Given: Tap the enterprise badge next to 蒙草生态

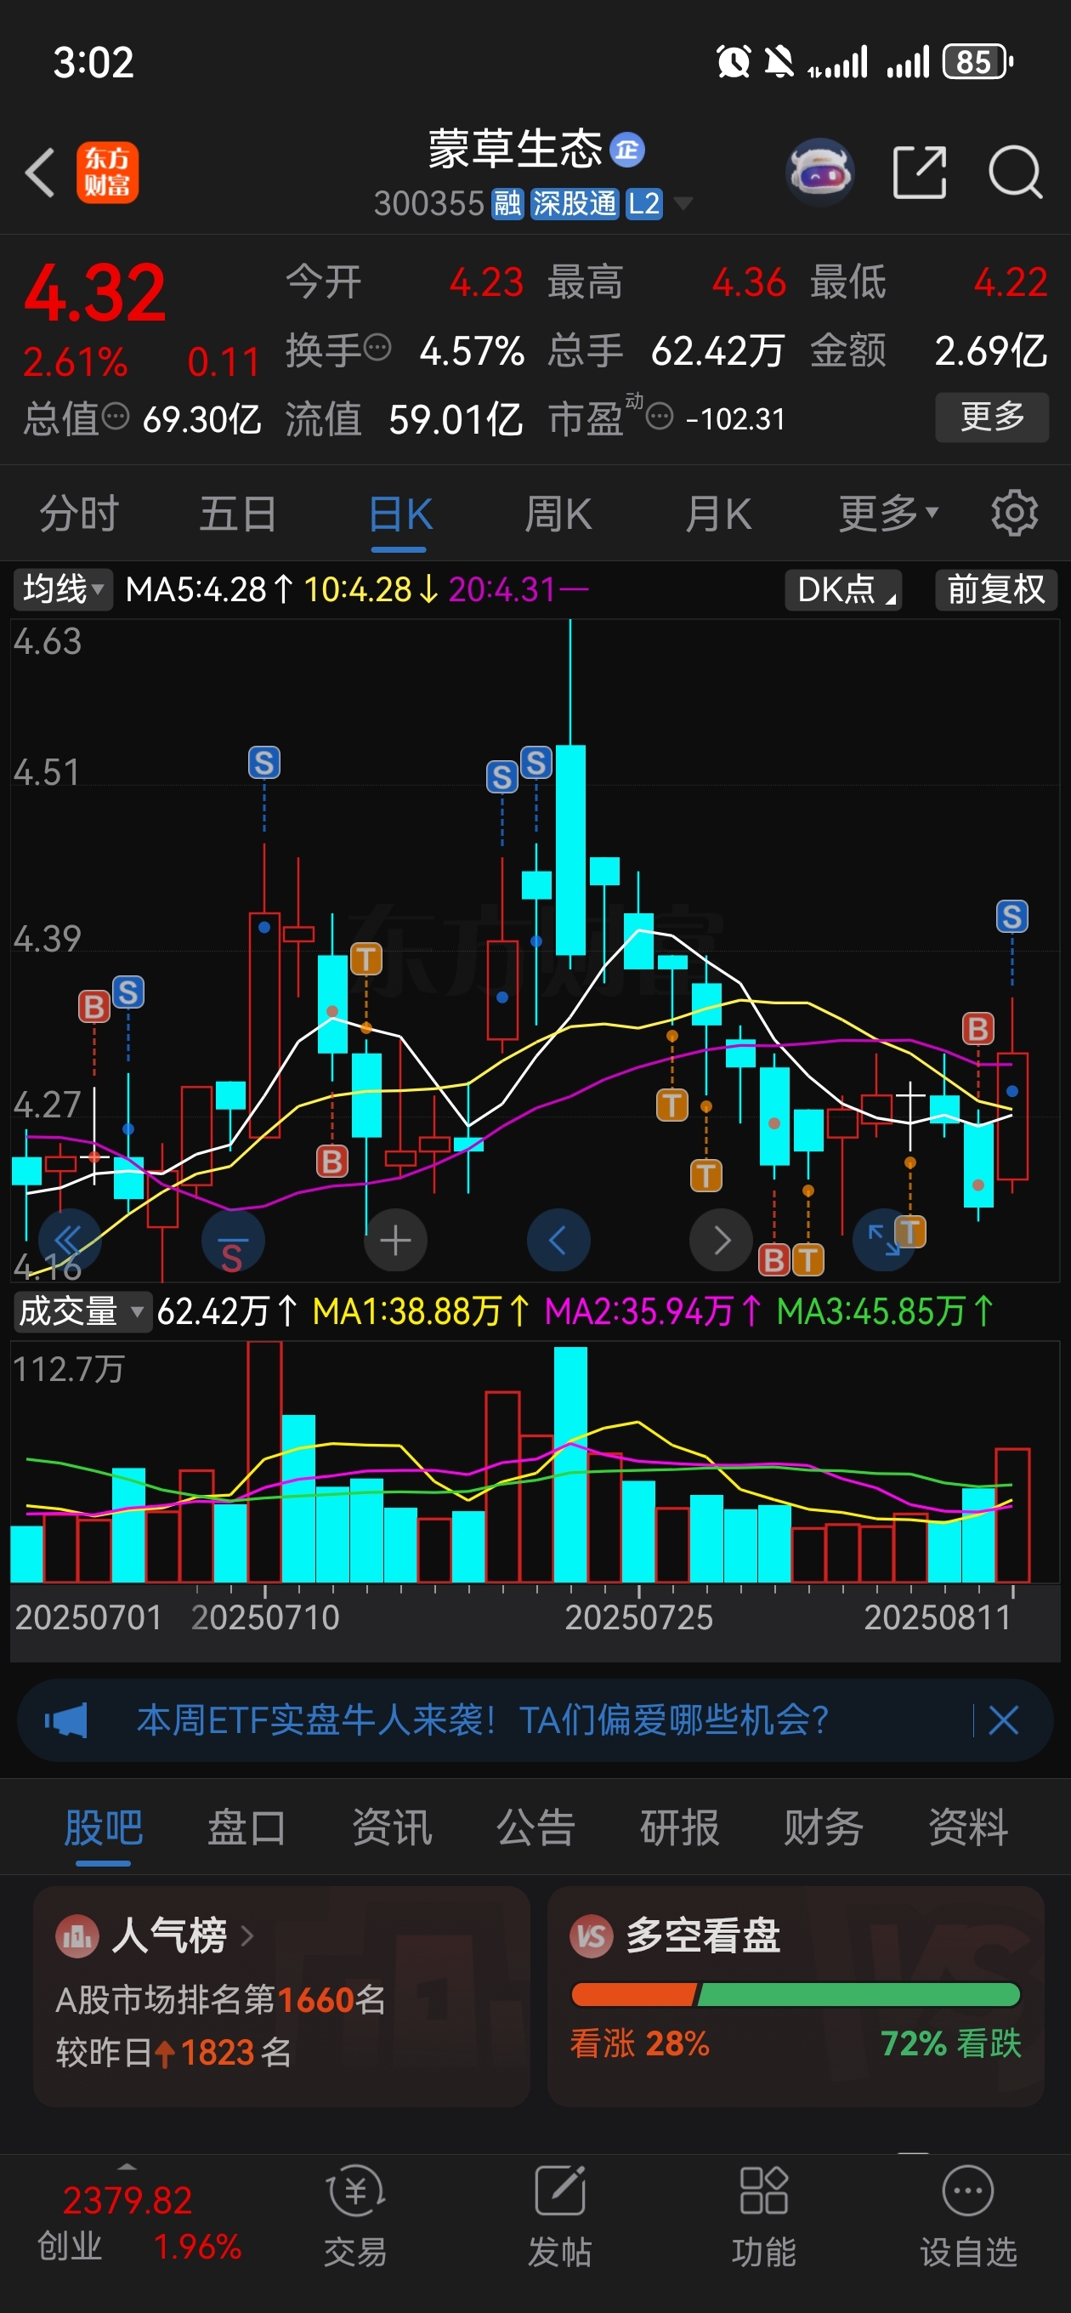Looking at the screenshot, I should pyautogui.click(x=626, y=150).
